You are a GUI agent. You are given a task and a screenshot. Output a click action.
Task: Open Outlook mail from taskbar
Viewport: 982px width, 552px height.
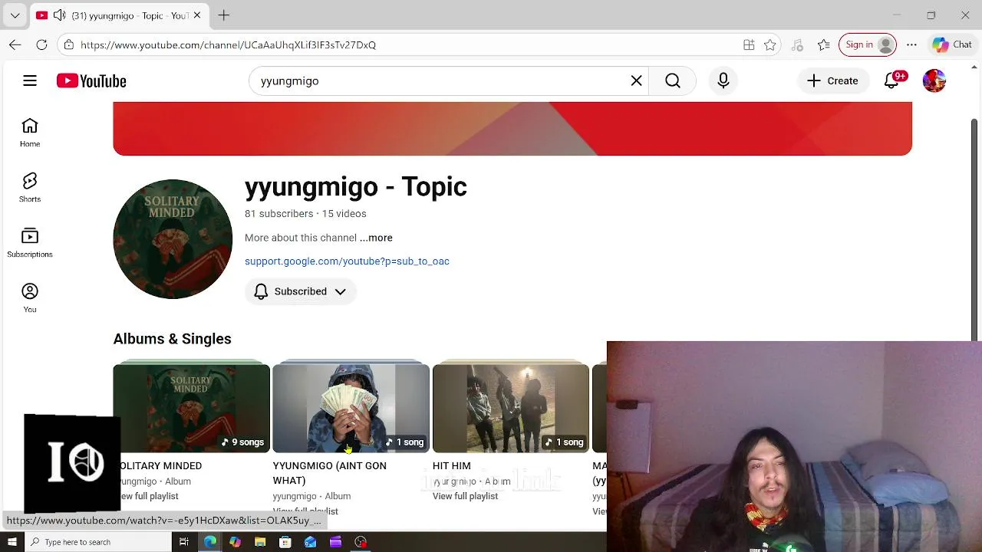point(310,542)
